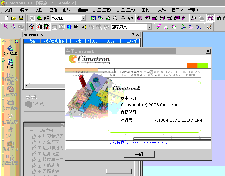
Task: Select the plain magnifying glass zoom tool
Action: [115, 18]
